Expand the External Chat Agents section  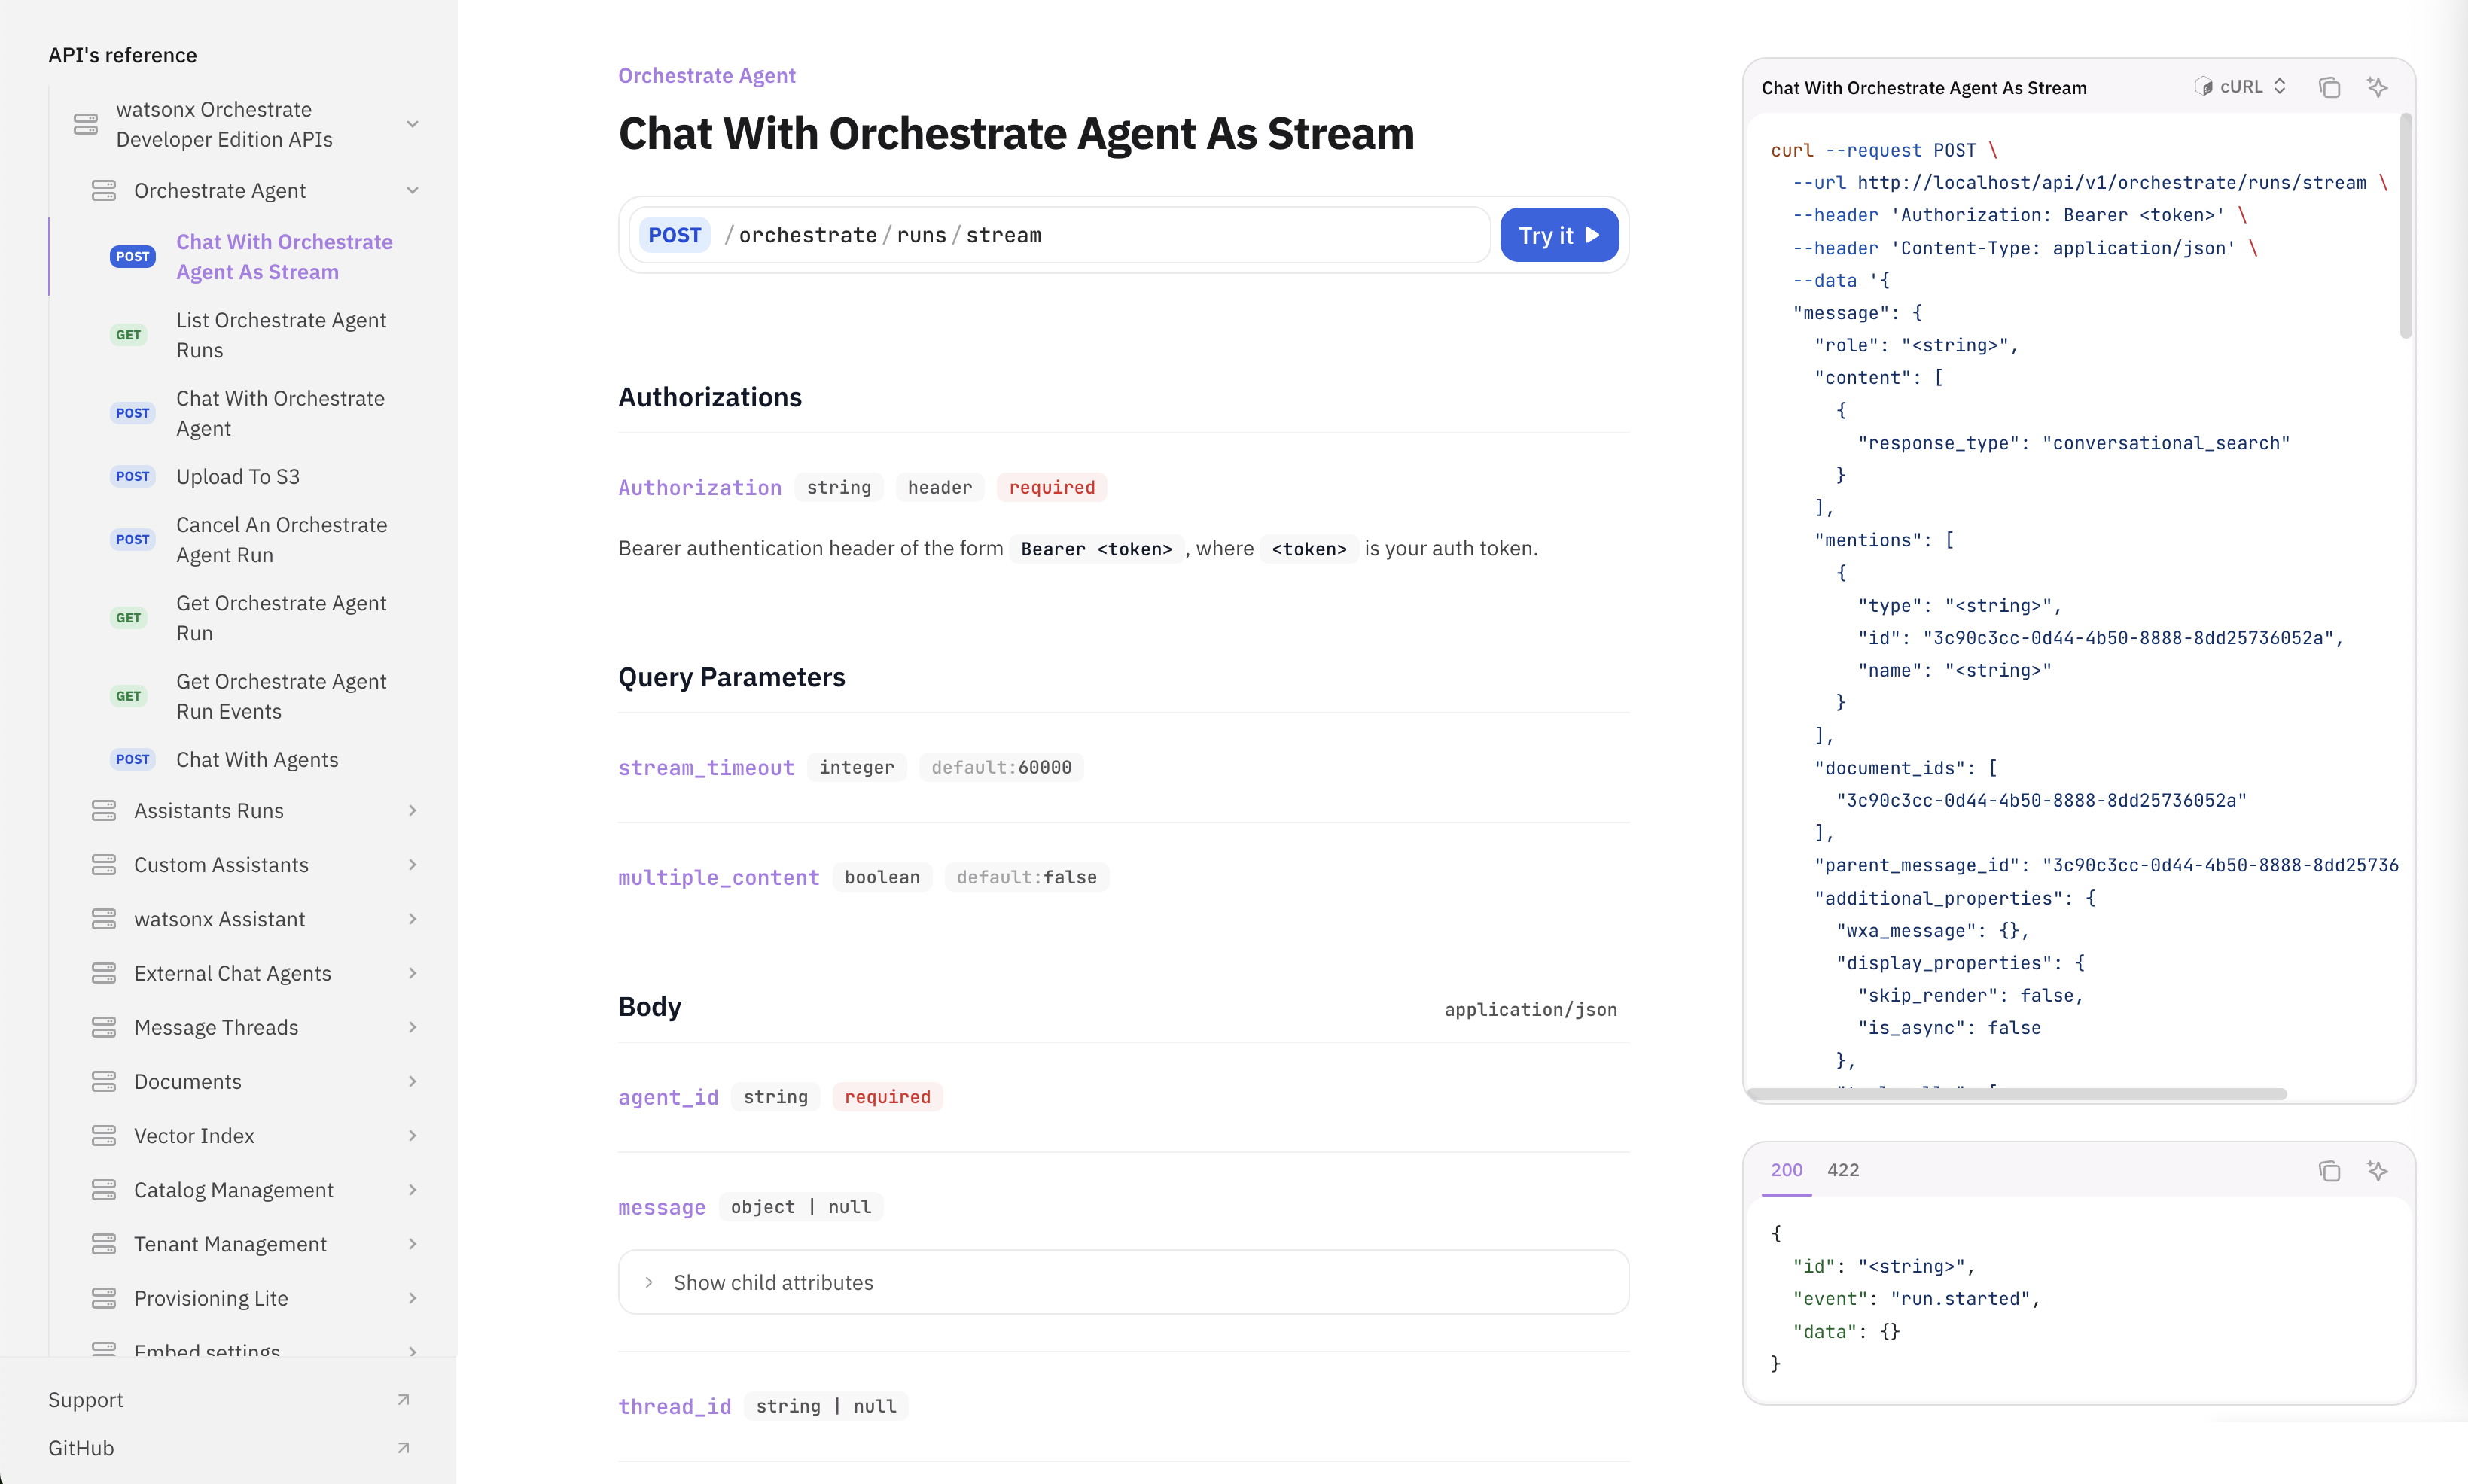[412, 973]
